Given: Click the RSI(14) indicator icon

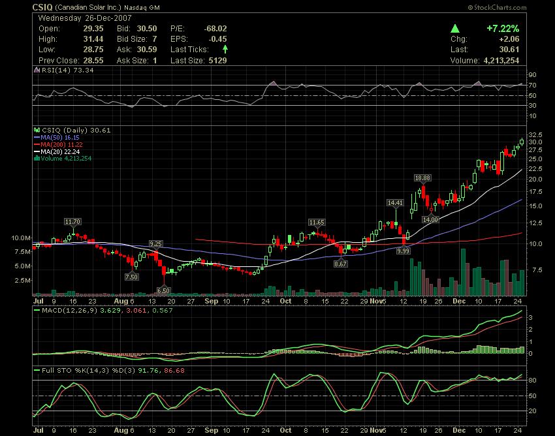Looking at the screenshot, I should point(37,70).
